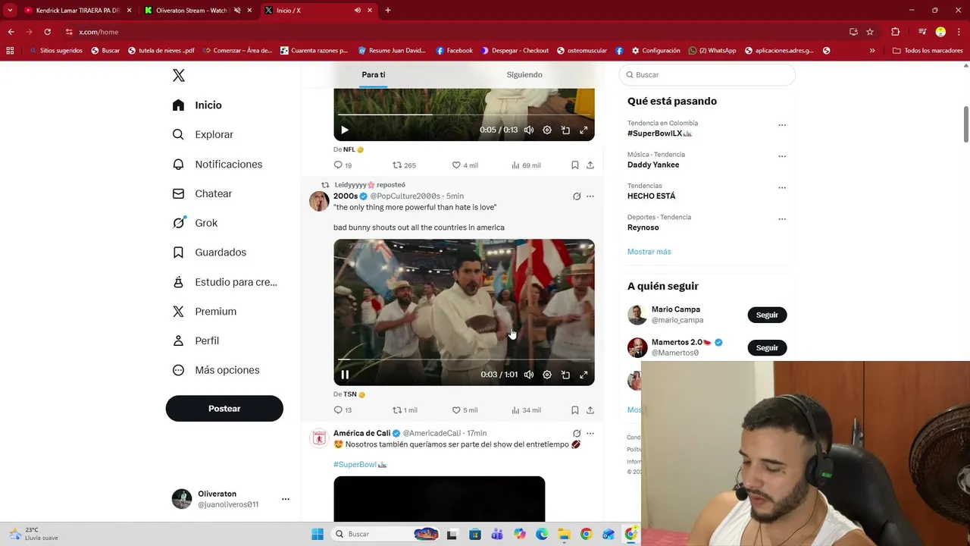Open 2000s profile avatar
Screen dimensions: 970x546
click(319, 201)
